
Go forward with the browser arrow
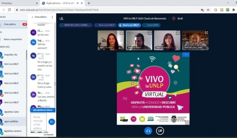(x=3, y=10)
